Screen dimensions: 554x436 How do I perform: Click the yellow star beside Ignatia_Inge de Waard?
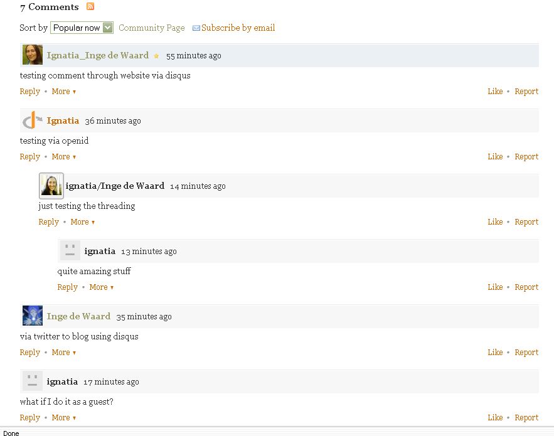pyautogui.click(x=156, y=56)
